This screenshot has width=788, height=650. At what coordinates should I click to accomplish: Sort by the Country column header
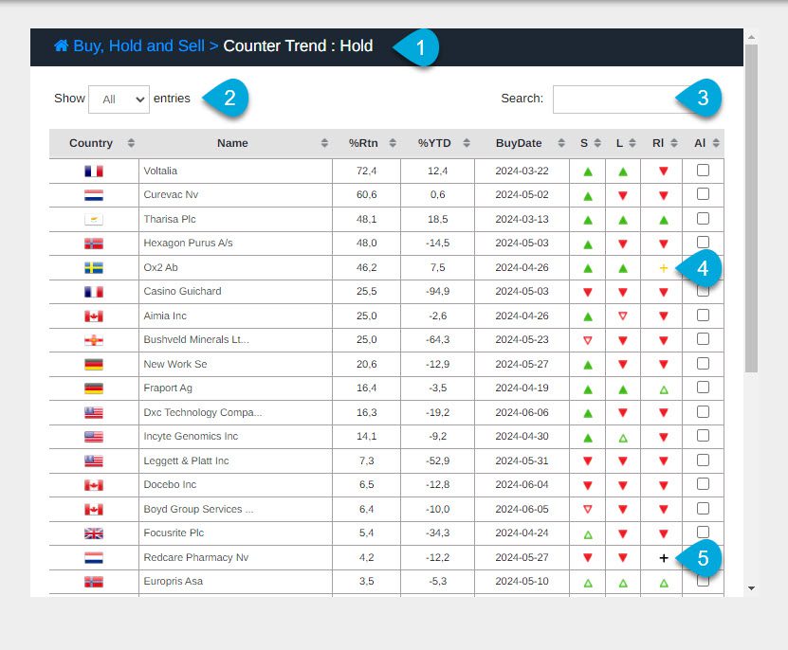pyautogui.click(x=93, y=143)
